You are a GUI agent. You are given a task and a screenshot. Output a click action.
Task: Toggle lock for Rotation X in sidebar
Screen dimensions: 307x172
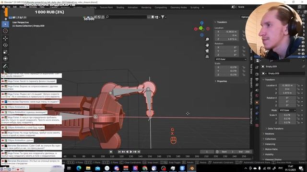[244, 47]
